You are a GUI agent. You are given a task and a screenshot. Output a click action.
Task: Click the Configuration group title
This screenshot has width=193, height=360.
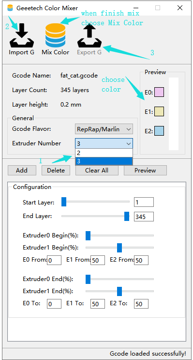(x=32, y=187)
